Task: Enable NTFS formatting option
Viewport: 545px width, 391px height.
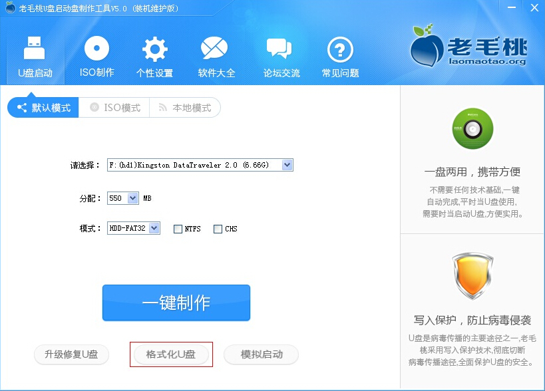Action: coord(178,229)
